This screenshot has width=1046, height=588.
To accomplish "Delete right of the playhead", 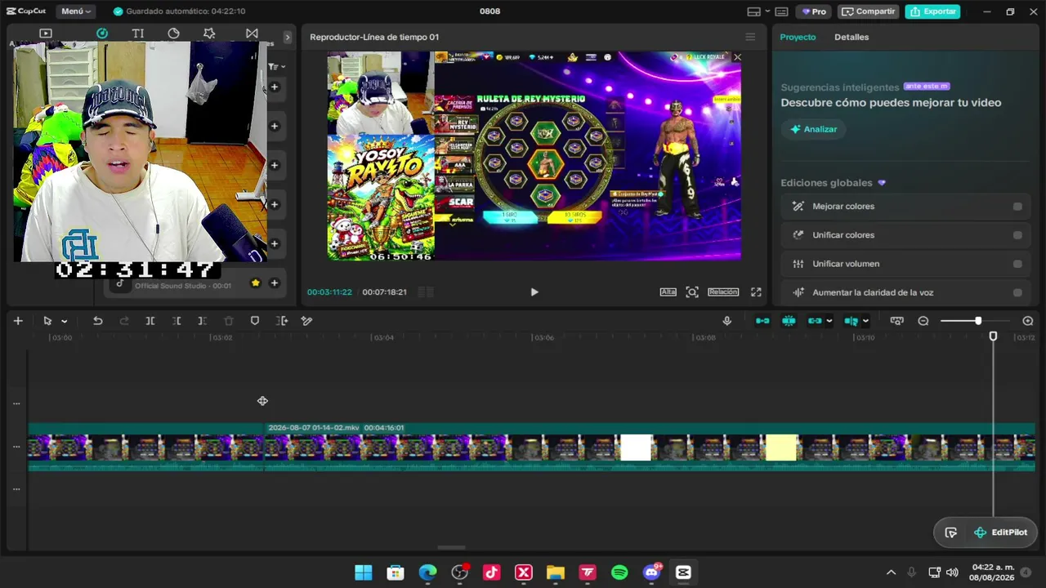I will tap(203, 321).
